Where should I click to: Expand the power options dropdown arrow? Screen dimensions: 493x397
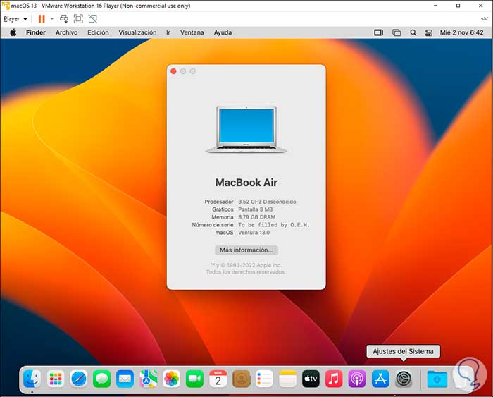pos(52,19)
